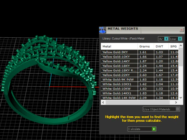Select the Yellow Gold:14KY row
Image resolution: width=187 pixels, height=140 pixels.
[139, 61]
